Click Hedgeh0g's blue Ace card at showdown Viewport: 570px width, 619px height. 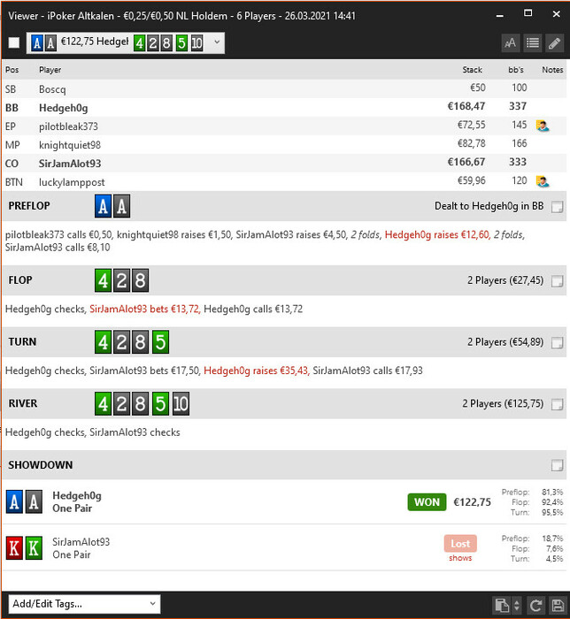(14, 501)
